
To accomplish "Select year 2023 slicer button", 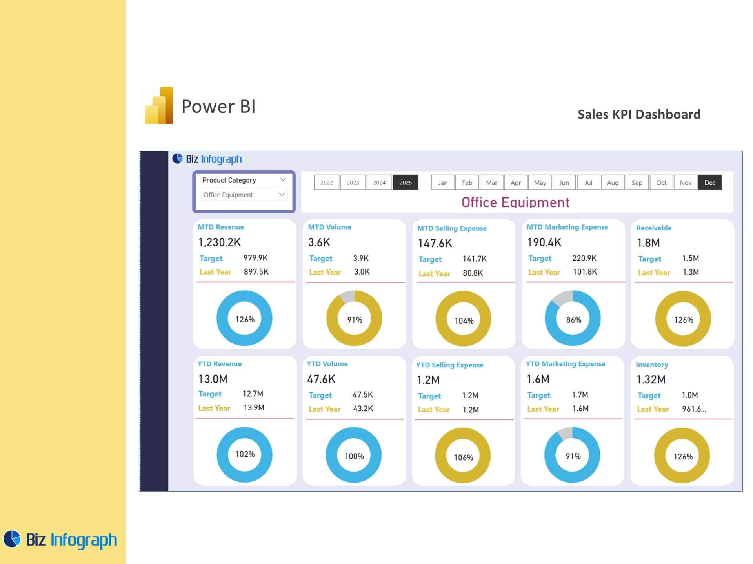I will click(353, 183).
